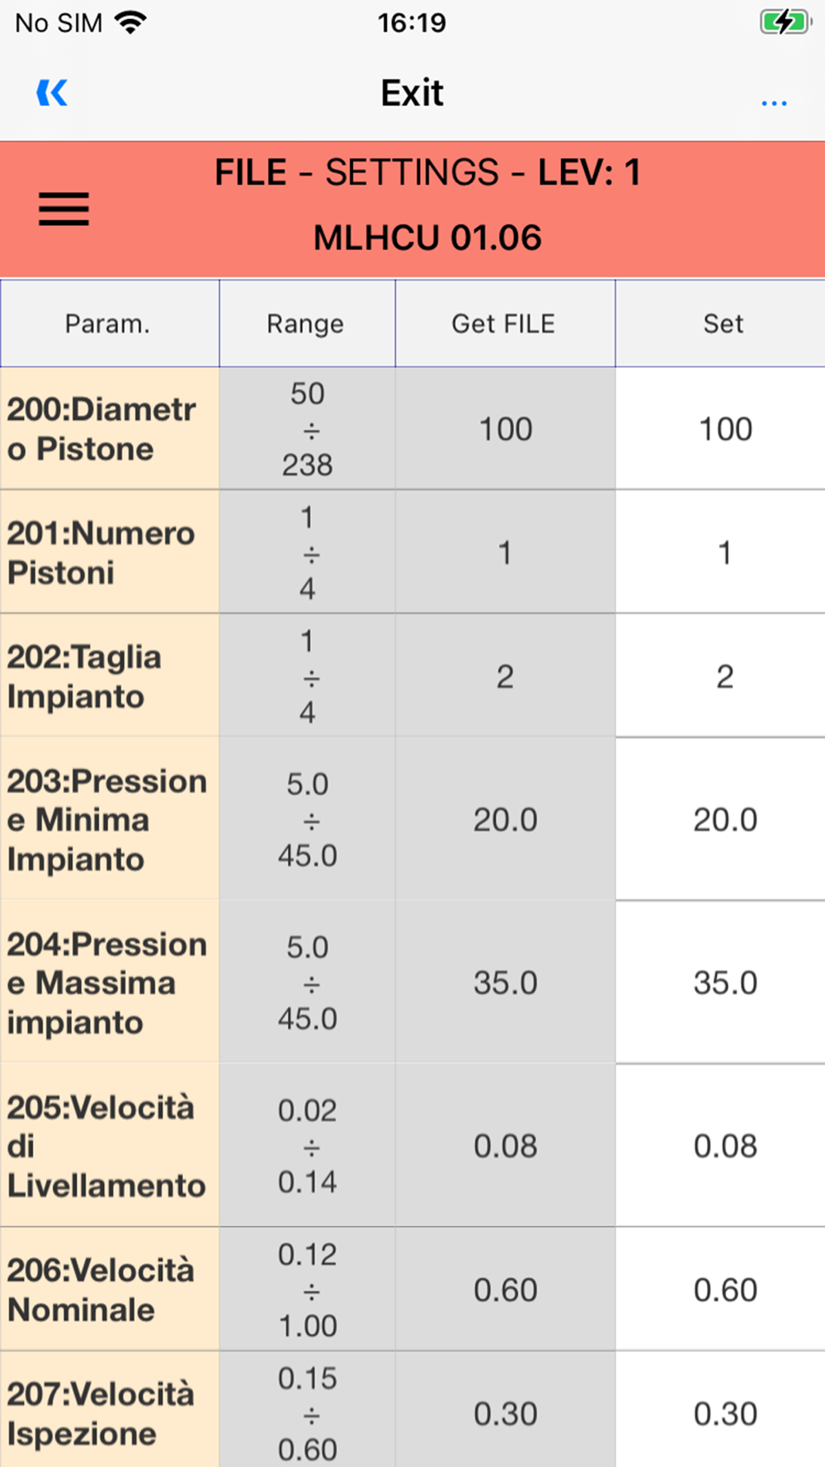The width and height of the screenshot is (825, 1467).
Task: Open the hamburger menu in red header
Action: [x=64, y=209]
